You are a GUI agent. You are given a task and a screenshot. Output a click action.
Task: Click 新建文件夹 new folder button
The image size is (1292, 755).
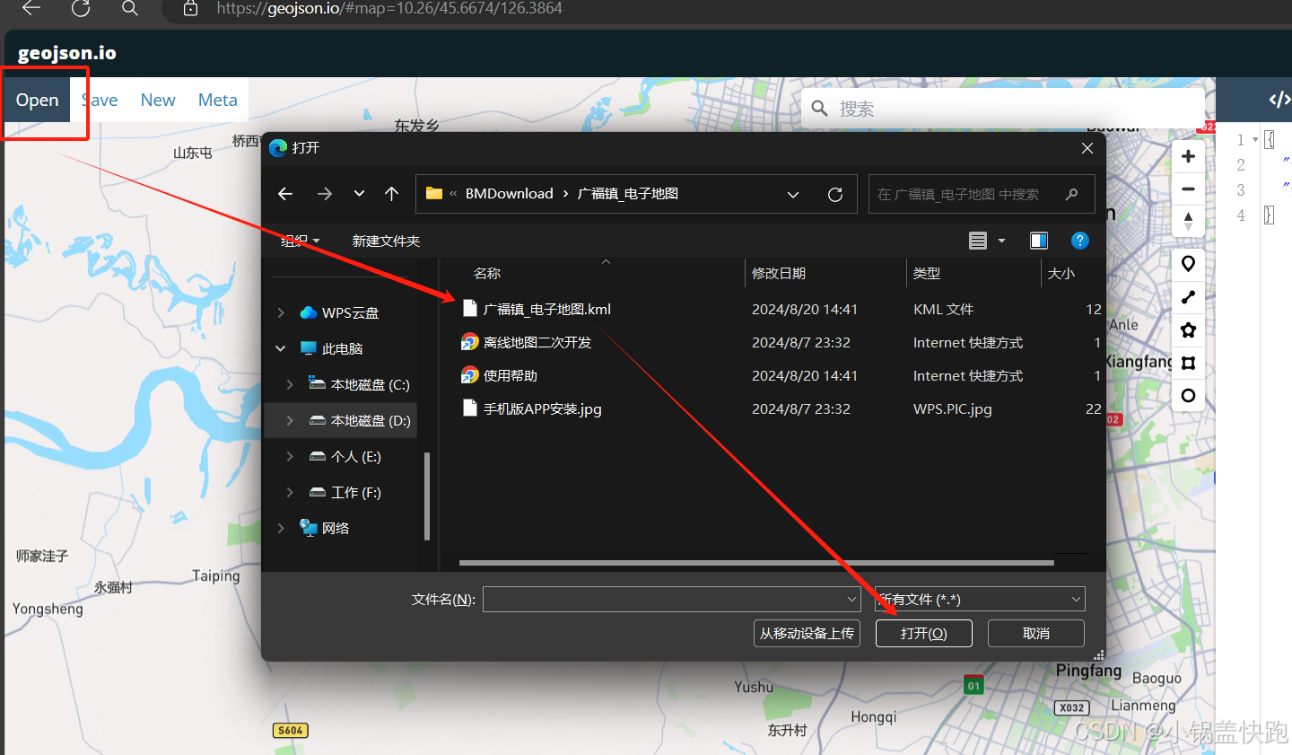(x=386, y=241)
